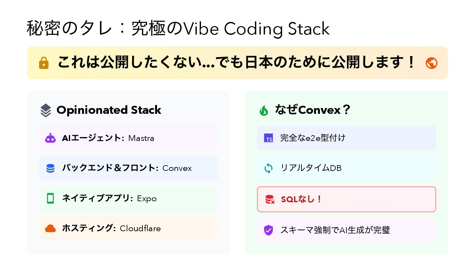Click the Opinionated Stack heading
The width and height of the screenshot is (475, 267).
109,110
